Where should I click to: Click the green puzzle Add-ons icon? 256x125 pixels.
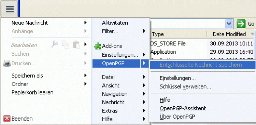pos(98,46)
